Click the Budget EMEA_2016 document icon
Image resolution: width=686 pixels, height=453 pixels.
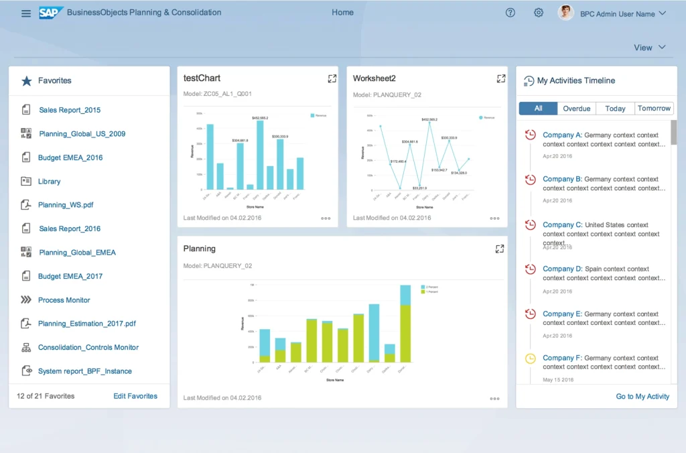click(x=26, y=157)
